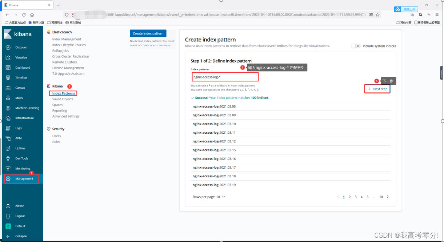Toggle Include system indices switch
This screenshot has width=444, height=242.
coord(355,46)
